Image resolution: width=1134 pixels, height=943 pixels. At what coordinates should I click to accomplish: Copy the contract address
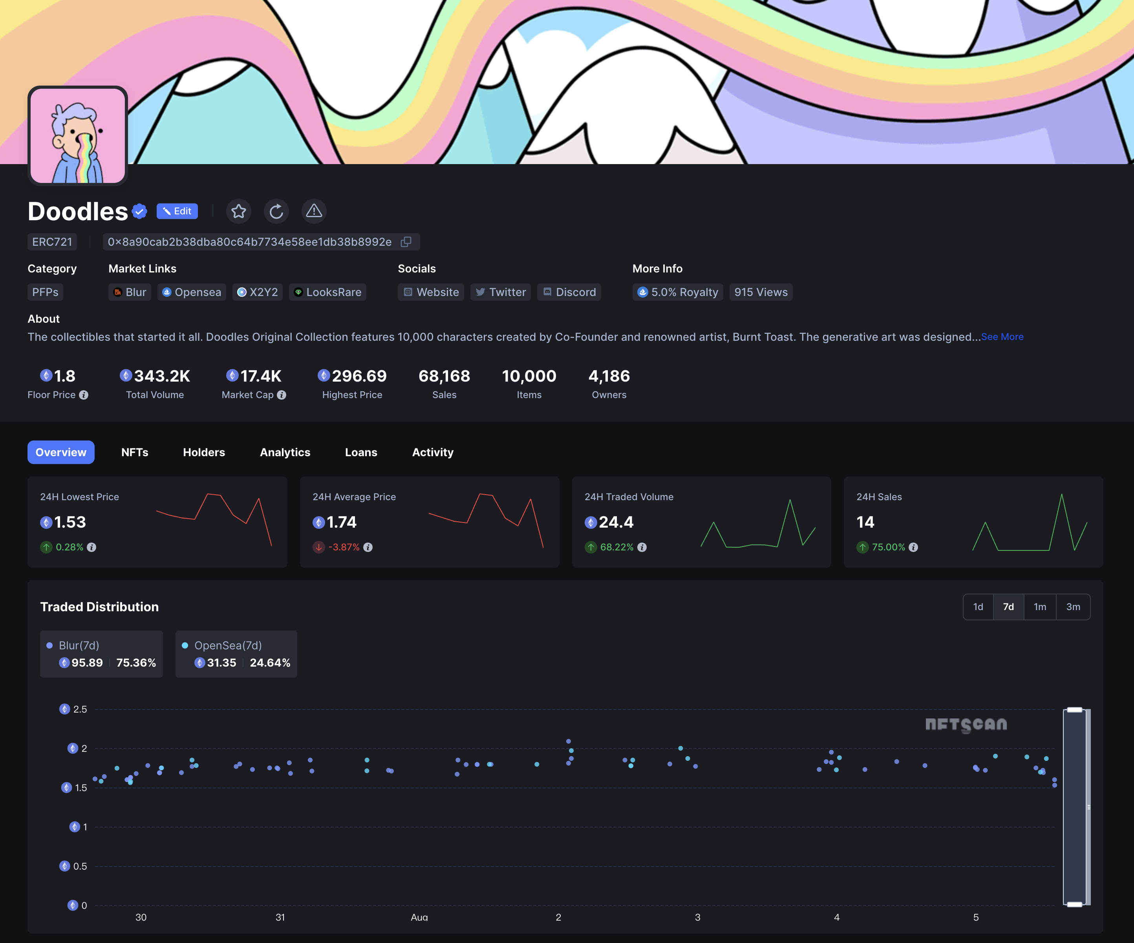(406, 242)
